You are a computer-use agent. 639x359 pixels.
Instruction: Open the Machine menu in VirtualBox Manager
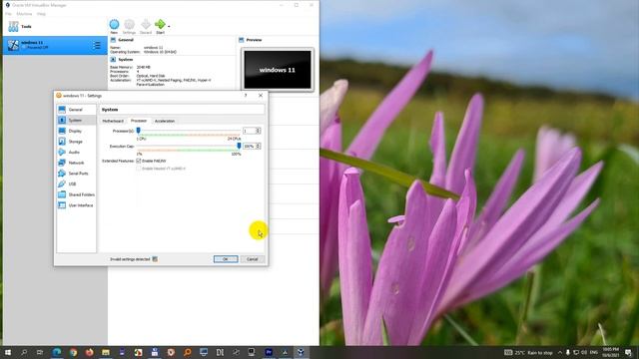click(24, 14)
